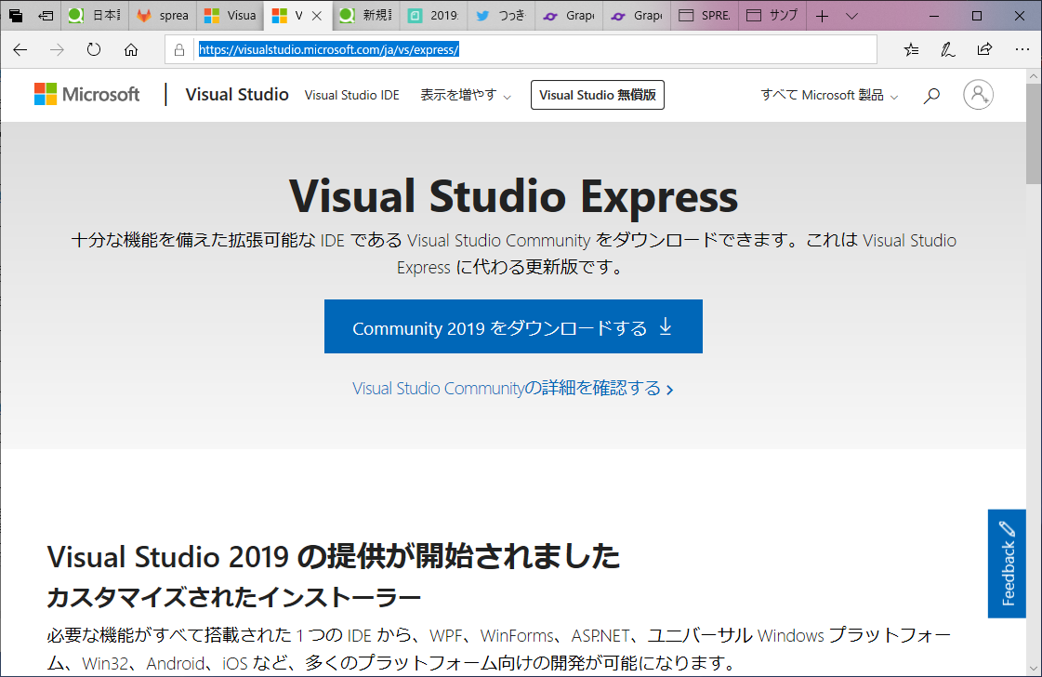
Task: Open the Hub favorites star icon
Action: tap(911, 49)
